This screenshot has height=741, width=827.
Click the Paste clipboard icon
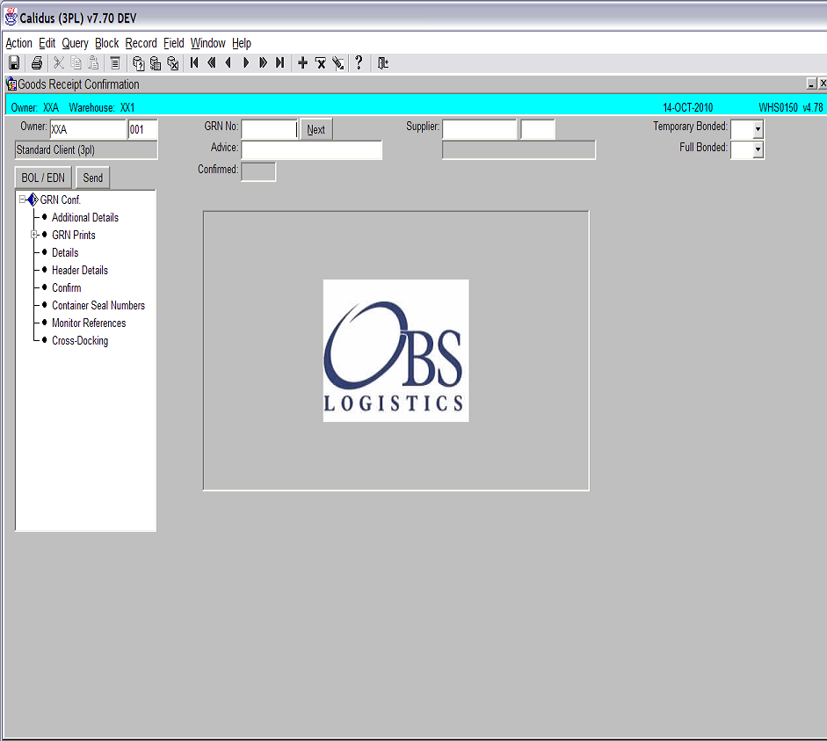click(x=93, y=63)
